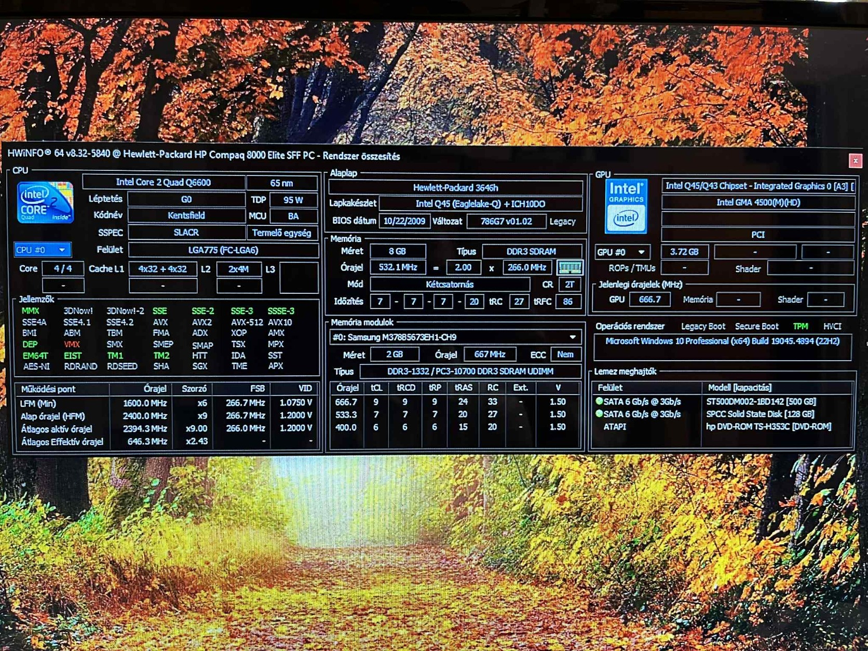Image resolution: width=868 pixels, height=651 pixels.
Task: Click the green status dot for SPCC SSD
Action: (599, 414)
